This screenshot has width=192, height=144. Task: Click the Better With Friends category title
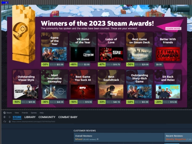coord(168,41)
